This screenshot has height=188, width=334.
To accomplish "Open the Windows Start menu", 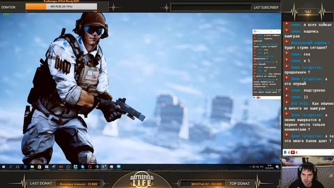I will [4, 167].
